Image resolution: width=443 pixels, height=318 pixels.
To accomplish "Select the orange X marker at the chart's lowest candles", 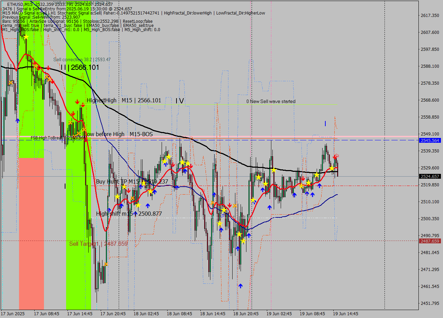I will [106, 264].
